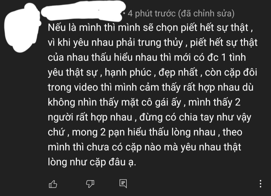Select the line starting 'trong video thì mình'

pos(151,87)
